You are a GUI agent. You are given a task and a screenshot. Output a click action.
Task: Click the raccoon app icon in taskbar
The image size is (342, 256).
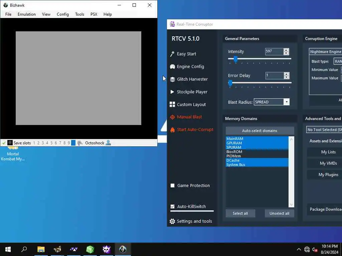coord(57,249)
